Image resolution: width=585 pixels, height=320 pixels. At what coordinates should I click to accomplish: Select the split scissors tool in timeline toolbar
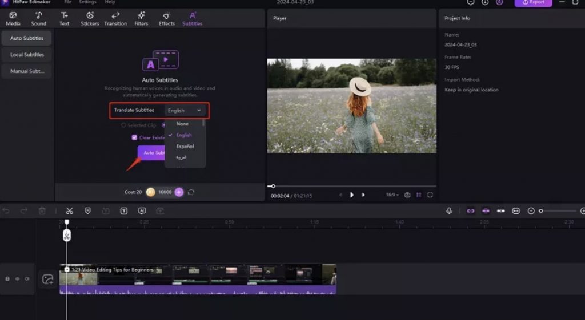[69, 211]
